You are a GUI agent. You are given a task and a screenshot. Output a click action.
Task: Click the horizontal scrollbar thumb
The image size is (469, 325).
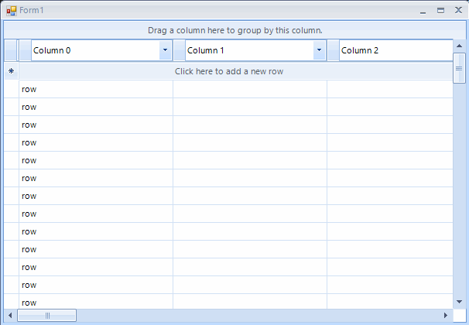point(46,315)
